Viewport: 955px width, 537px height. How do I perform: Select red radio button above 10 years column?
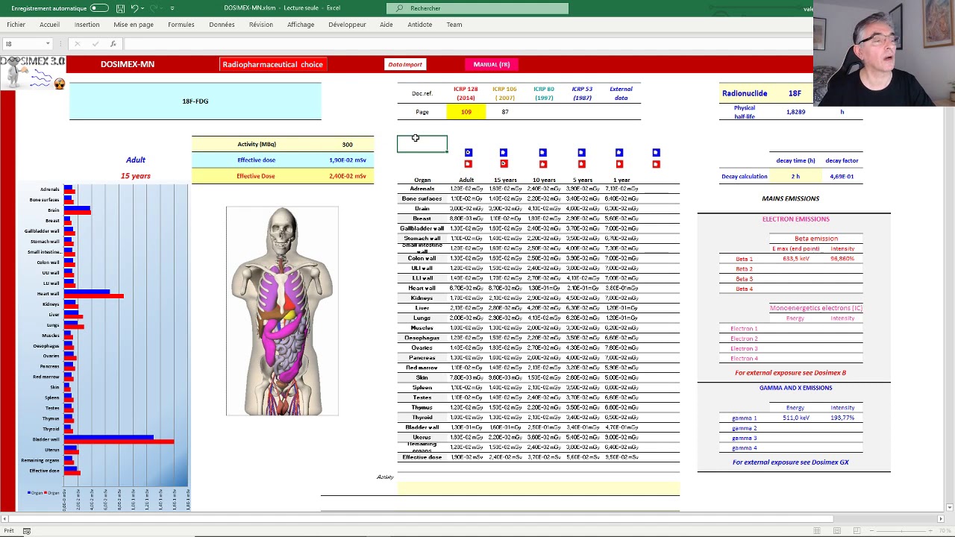(542, 164)
